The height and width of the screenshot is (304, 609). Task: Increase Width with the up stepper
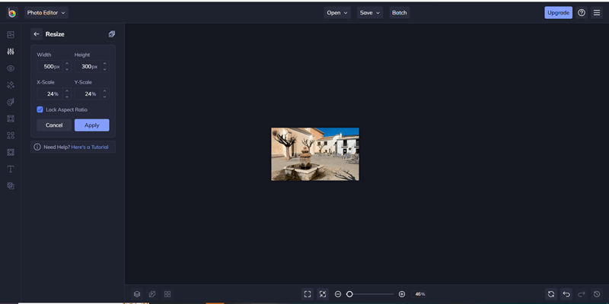pyautogui.click(x=67, y=64)
